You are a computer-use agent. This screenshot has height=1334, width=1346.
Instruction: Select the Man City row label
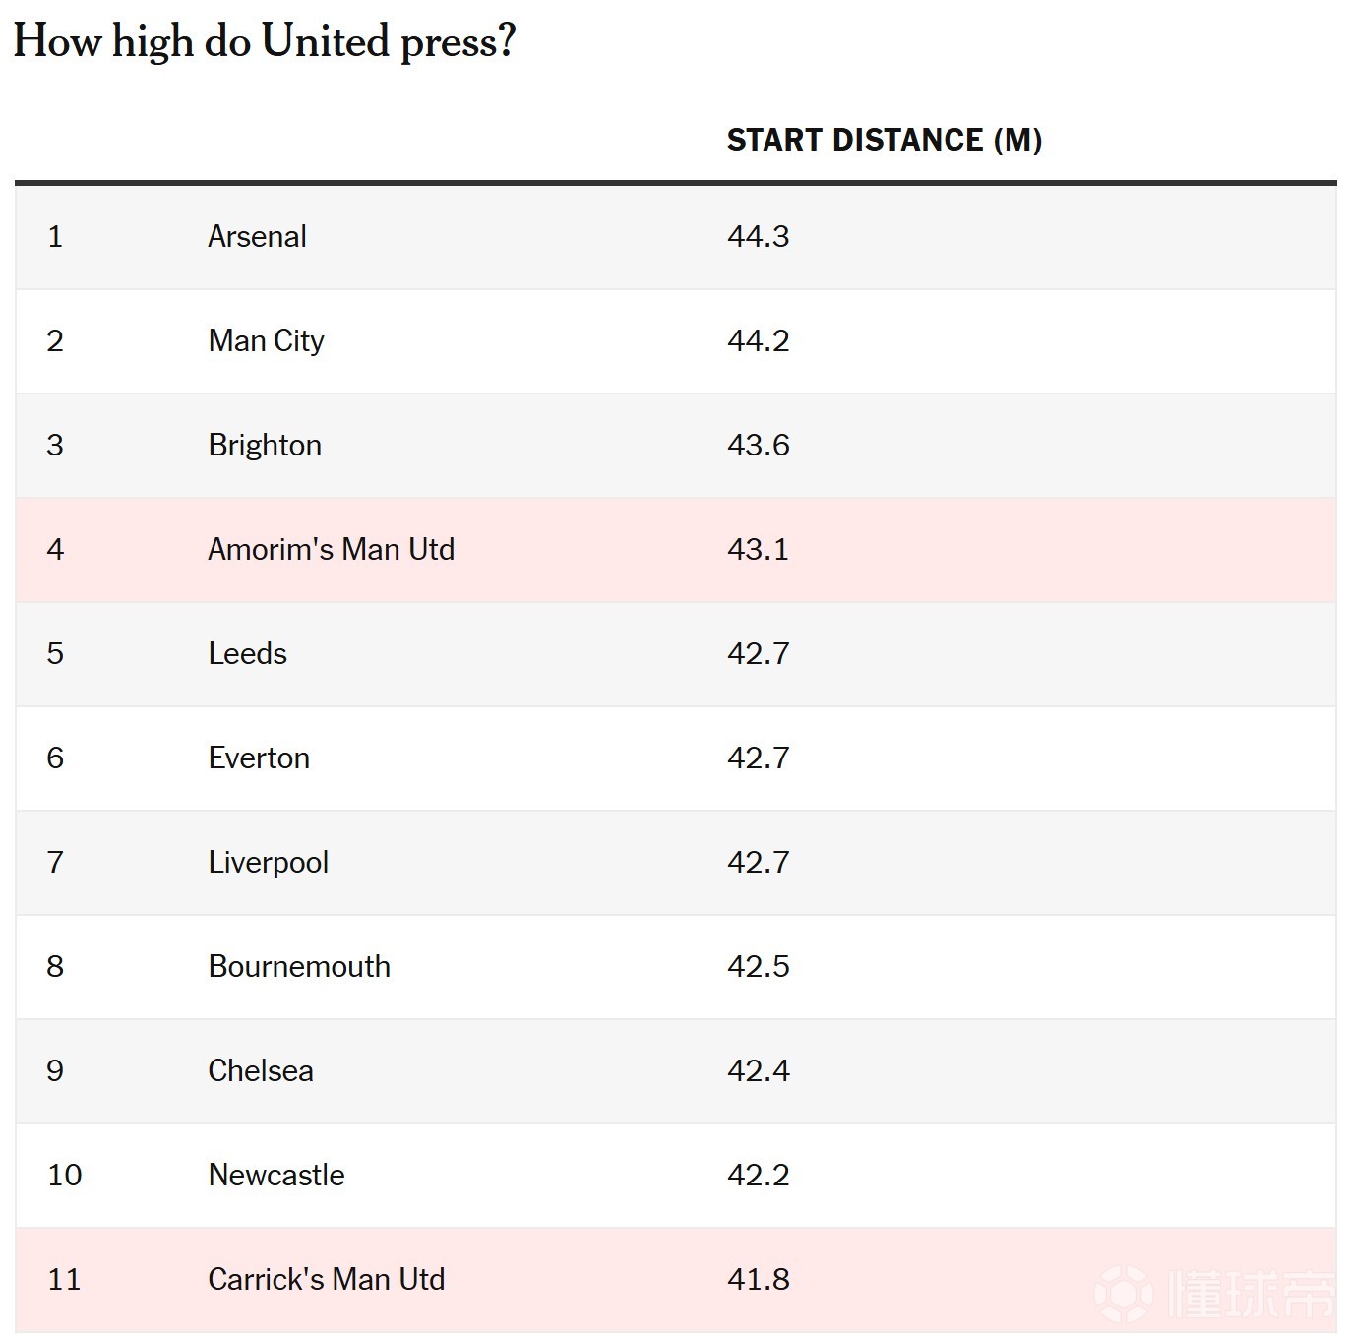click(x=266, y=341)
